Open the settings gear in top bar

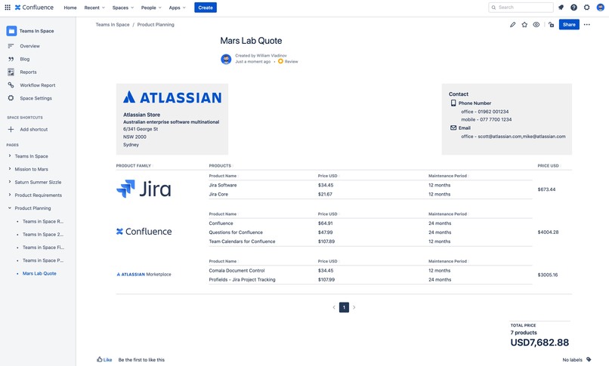(x=586, y=8)
